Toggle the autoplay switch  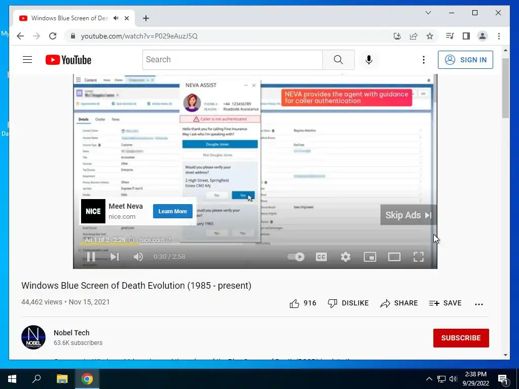296,257
